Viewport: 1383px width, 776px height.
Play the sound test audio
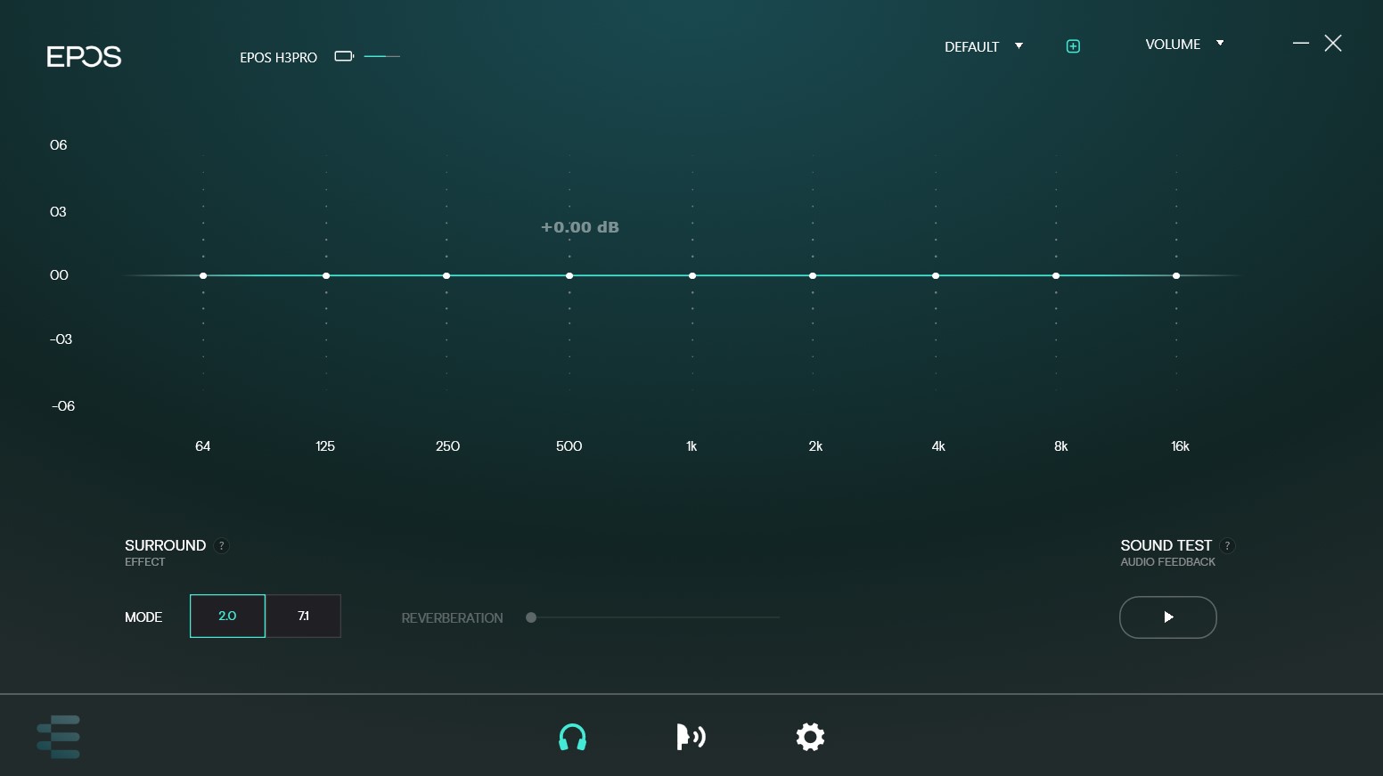[x=1167, y=617]
